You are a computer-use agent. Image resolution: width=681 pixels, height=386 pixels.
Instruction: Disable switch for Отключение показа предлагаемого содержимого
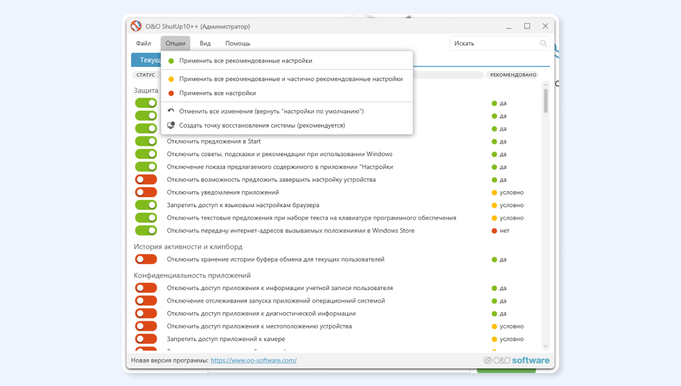tap(146, 167)
